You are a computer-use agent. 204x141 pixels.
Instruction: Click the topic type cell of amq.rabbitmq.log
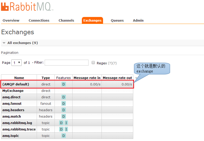point(46,123)
